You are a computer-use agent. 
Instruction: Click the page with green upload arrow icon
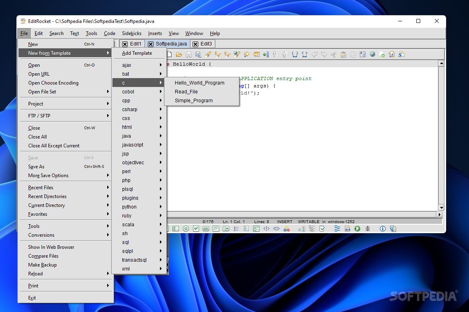382,54
